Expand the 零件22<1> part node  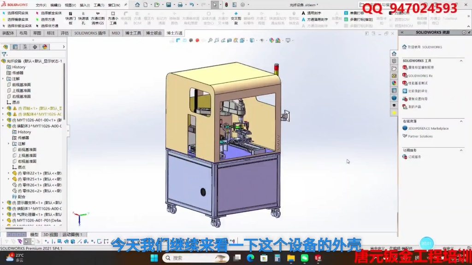click(x=9, y=173)
